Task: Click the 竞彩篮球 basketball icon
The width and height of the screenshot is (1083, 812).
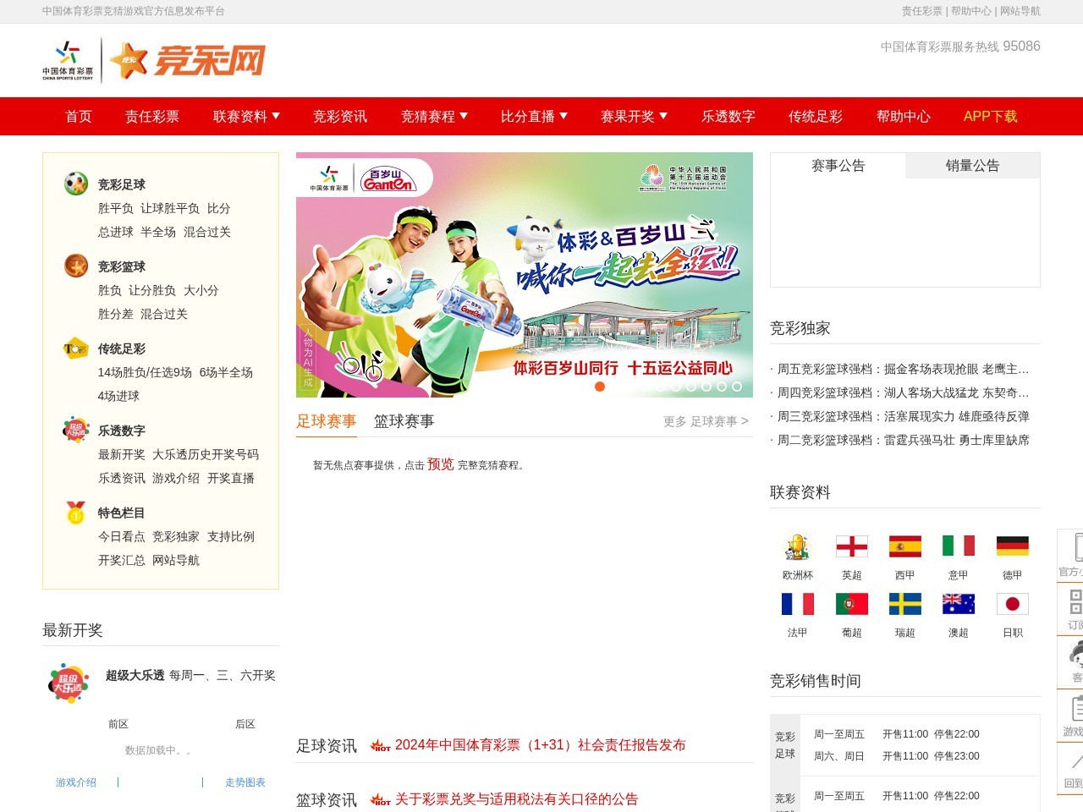Action: [74, 266]
